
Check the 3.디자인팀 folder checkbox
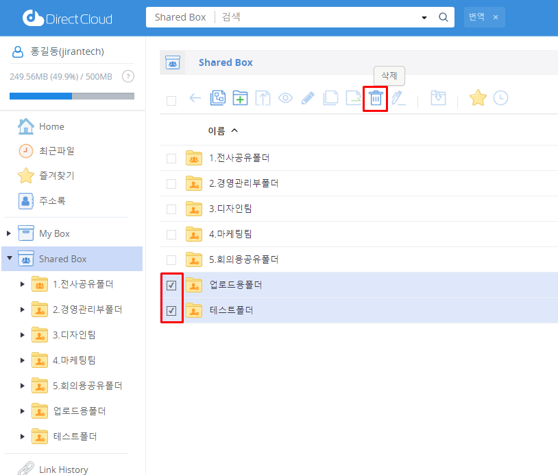[171, 209]
